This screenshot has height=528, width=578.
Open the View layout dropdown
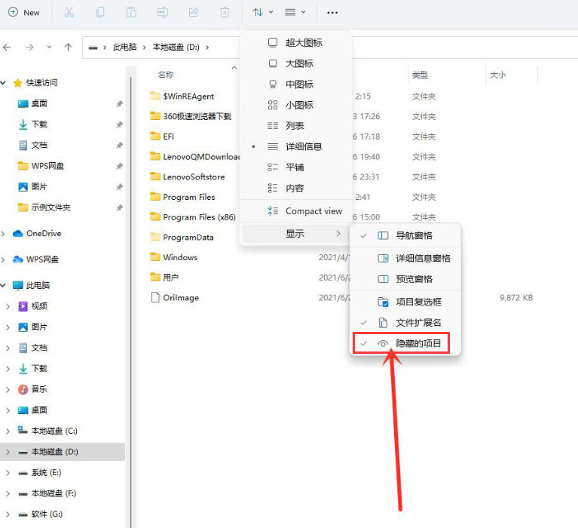[x=295, y=13]
